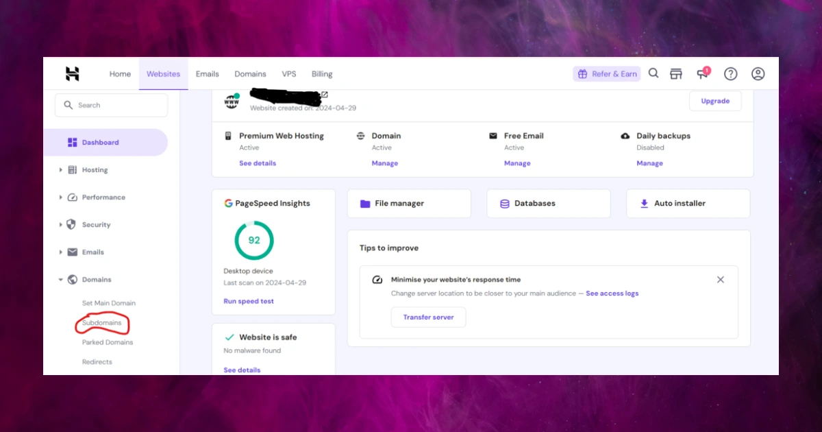This screenshot has height=432, width=822.
Task: Open the marketplace store icon
Action: (x=676, y=74)
